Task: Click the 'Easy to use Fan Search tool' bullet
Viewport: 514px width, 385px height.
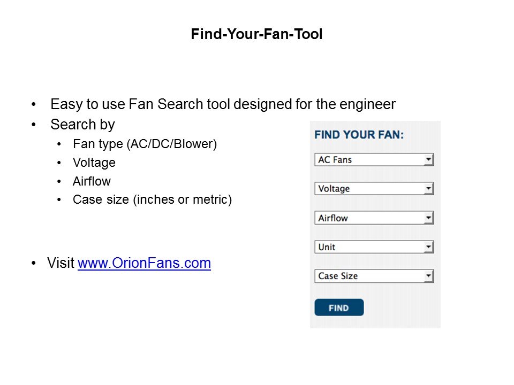Action: [x=223, y=104]
